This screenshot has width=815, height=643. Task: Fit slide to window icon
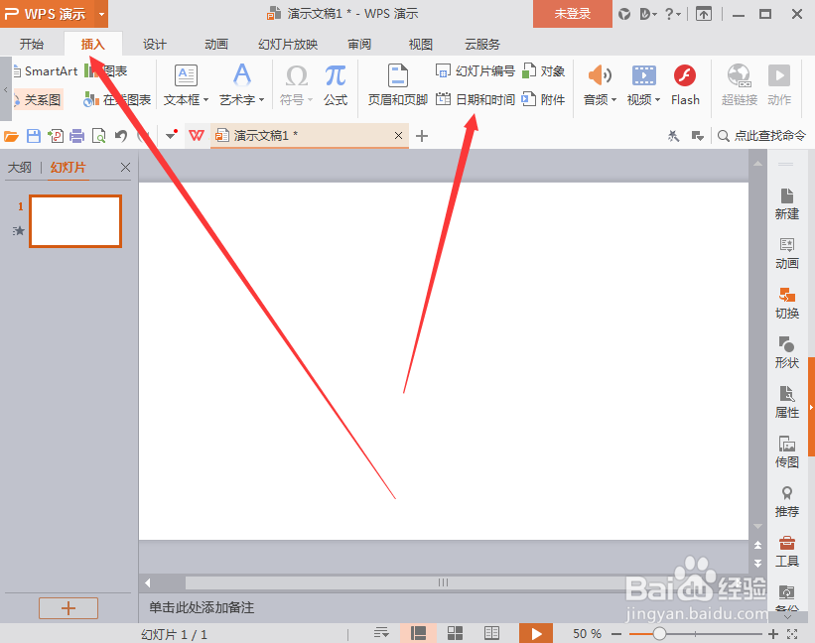point(792,634)
